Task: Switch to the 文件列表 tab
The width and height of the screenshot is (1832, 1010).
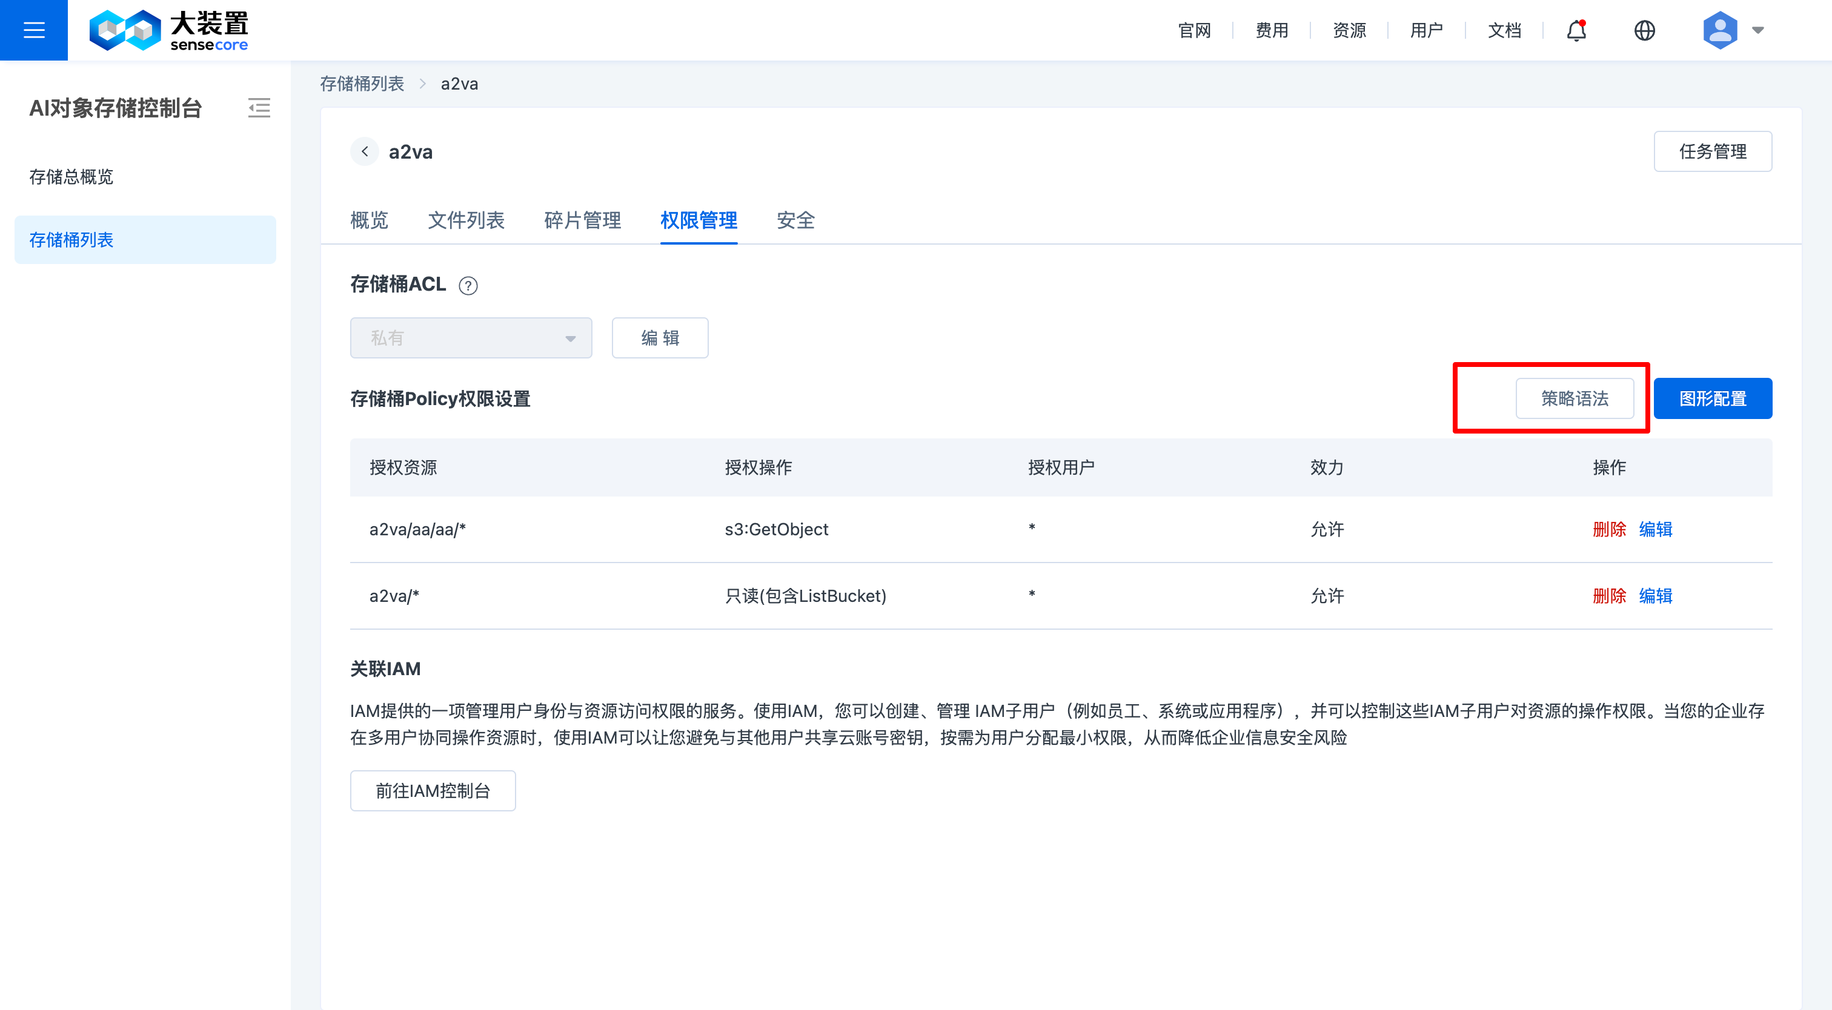Action: coord(466,220)
